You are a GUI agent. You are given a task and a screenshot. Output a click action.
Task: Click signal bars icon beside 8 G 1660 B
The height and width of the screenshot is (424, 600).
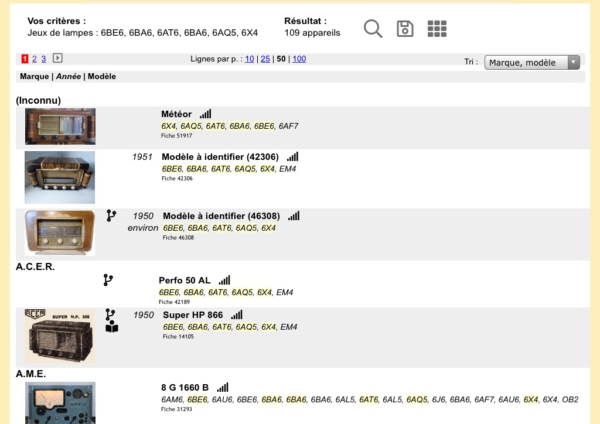pos(223,387)
